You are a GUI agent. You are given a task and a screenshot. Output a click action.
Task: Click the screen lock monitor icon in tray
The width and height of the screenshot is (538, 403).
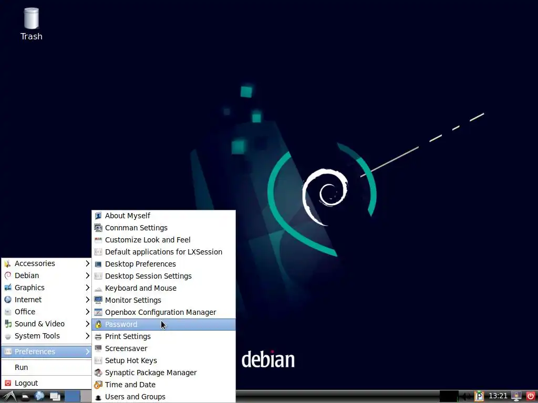click(516, 397)
